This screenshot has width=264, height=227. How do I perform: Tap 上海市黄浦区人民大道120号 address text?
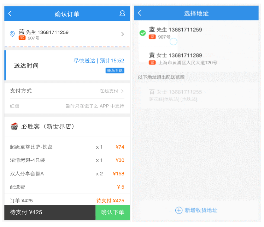(188, 63)
